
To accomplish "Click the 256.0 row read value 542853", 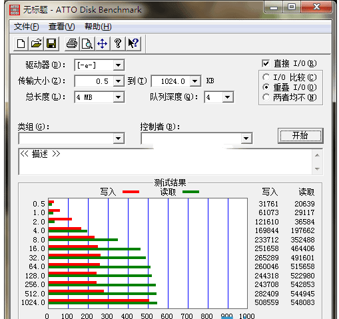I will click(x=302, y=284).
